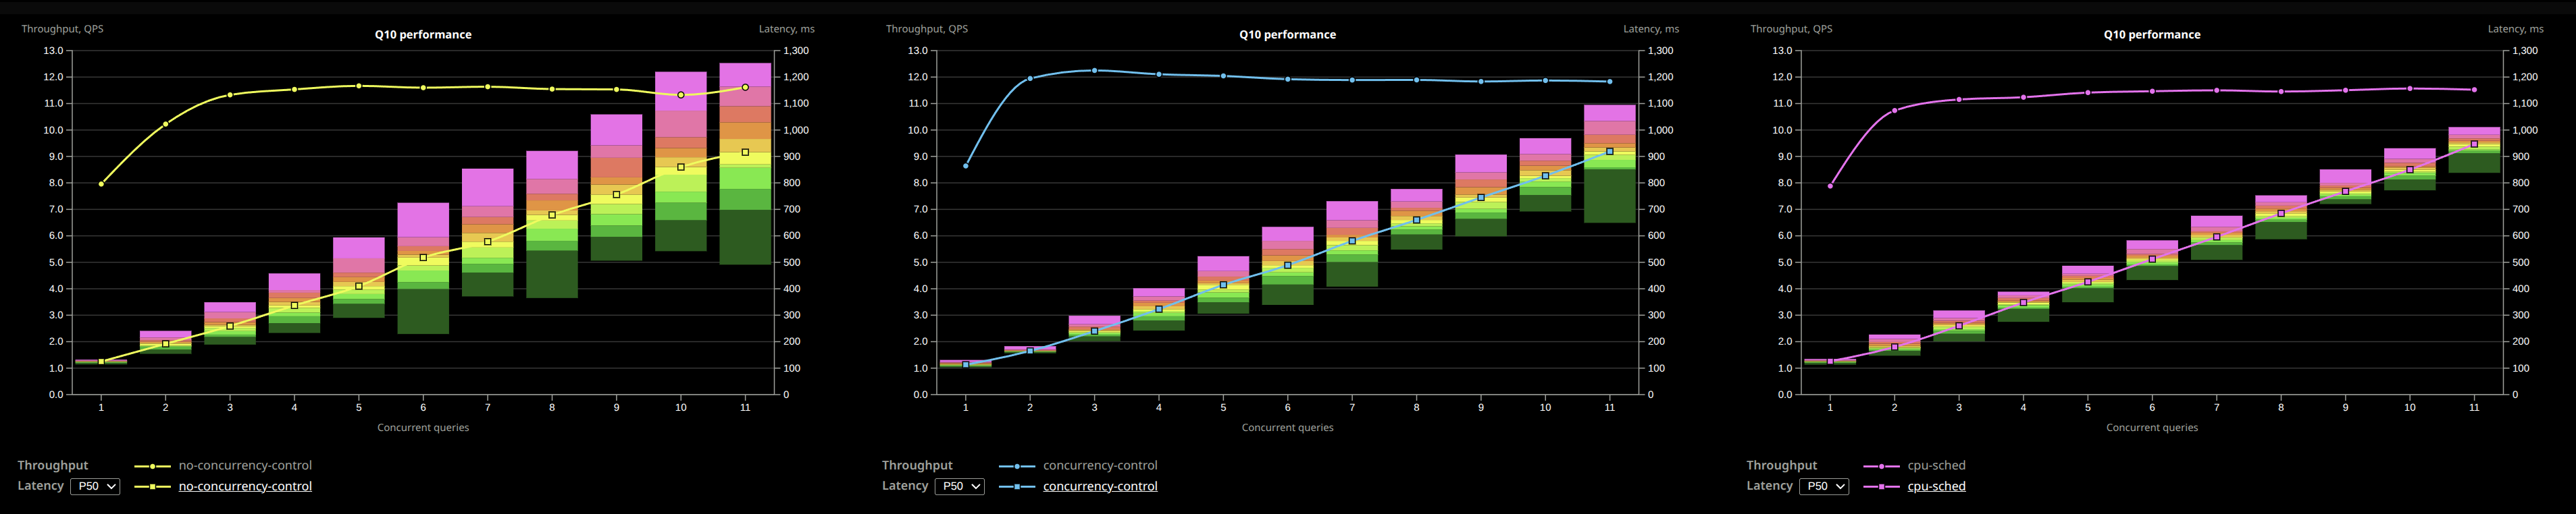Click the pink top bar segment at 11 queries, left chart
The image size is (2576, 514).
pos(745,74)
